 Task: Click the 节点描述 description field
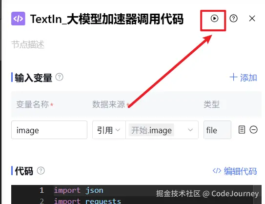(x=28, y=44)
